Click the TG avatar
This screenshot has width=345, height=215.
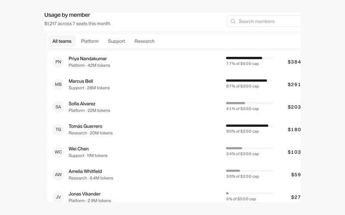[58, 129]
